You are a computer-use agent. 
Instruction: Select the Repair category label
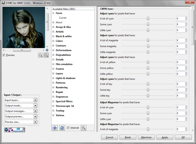59,92
